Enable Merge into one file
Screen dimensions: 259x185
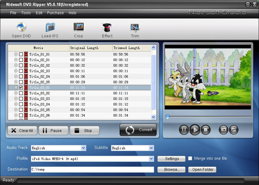pos(190,159)
